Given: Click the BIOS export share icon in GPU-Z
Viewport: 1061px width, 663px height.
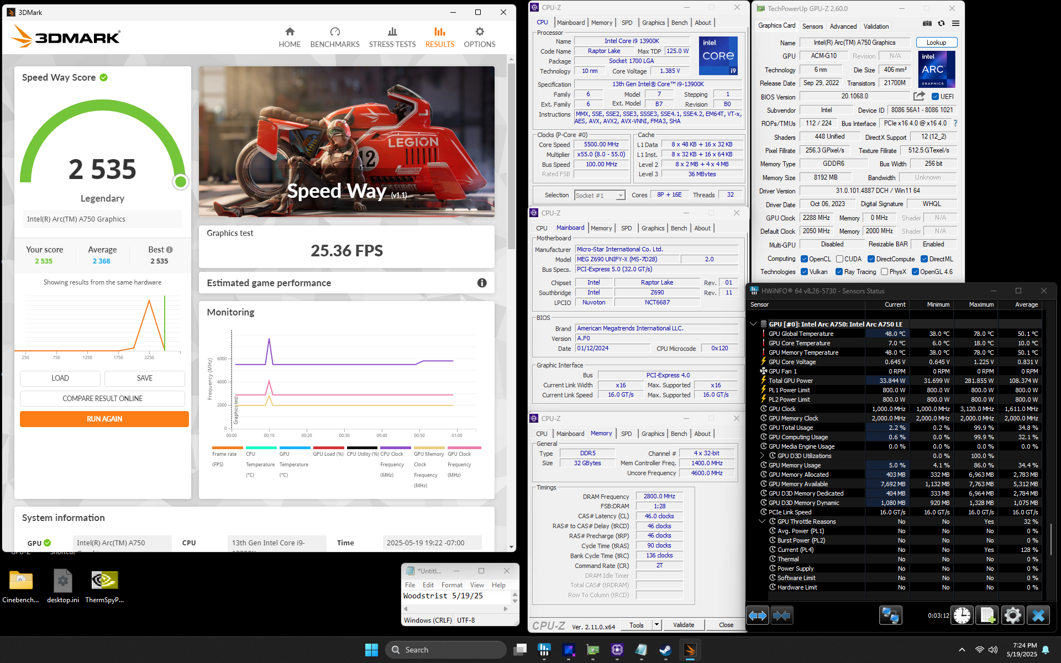Looking at the screenshot, I should [919, 96].
